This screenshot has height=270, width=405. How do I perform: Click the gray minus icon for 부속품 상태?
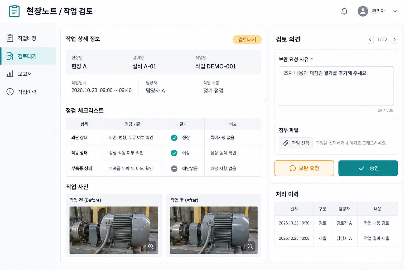(x=174, y=168)
